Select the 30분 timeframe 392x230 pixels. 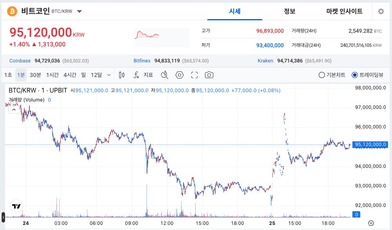35,75
